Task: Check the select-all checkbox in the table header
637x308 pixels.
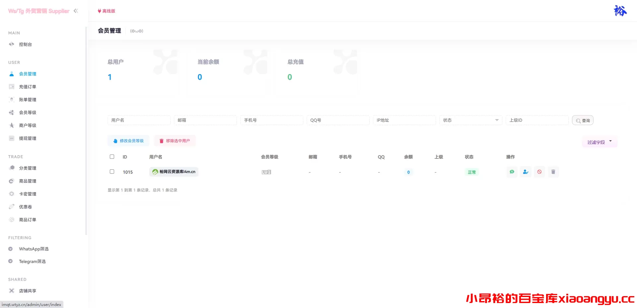Action: coord(112,156)
